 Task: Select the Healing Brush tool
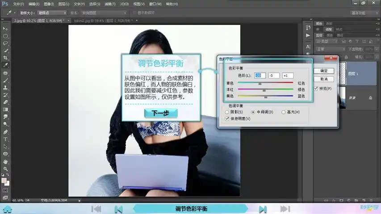(x=5, y=73)
